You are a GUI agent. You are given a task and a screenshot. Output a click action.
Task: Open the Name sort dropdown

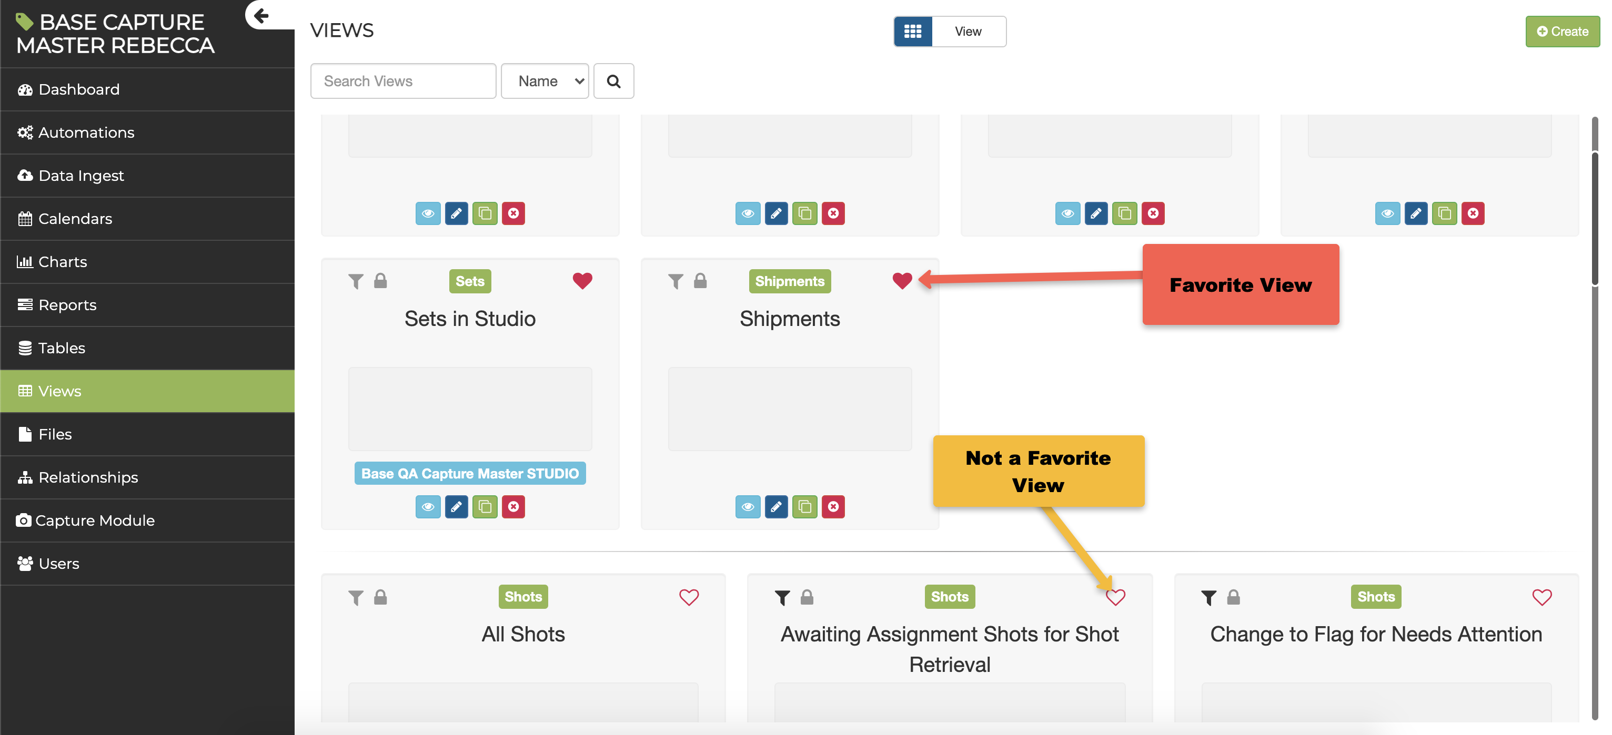pyautogui.click(x=545, y=81)
